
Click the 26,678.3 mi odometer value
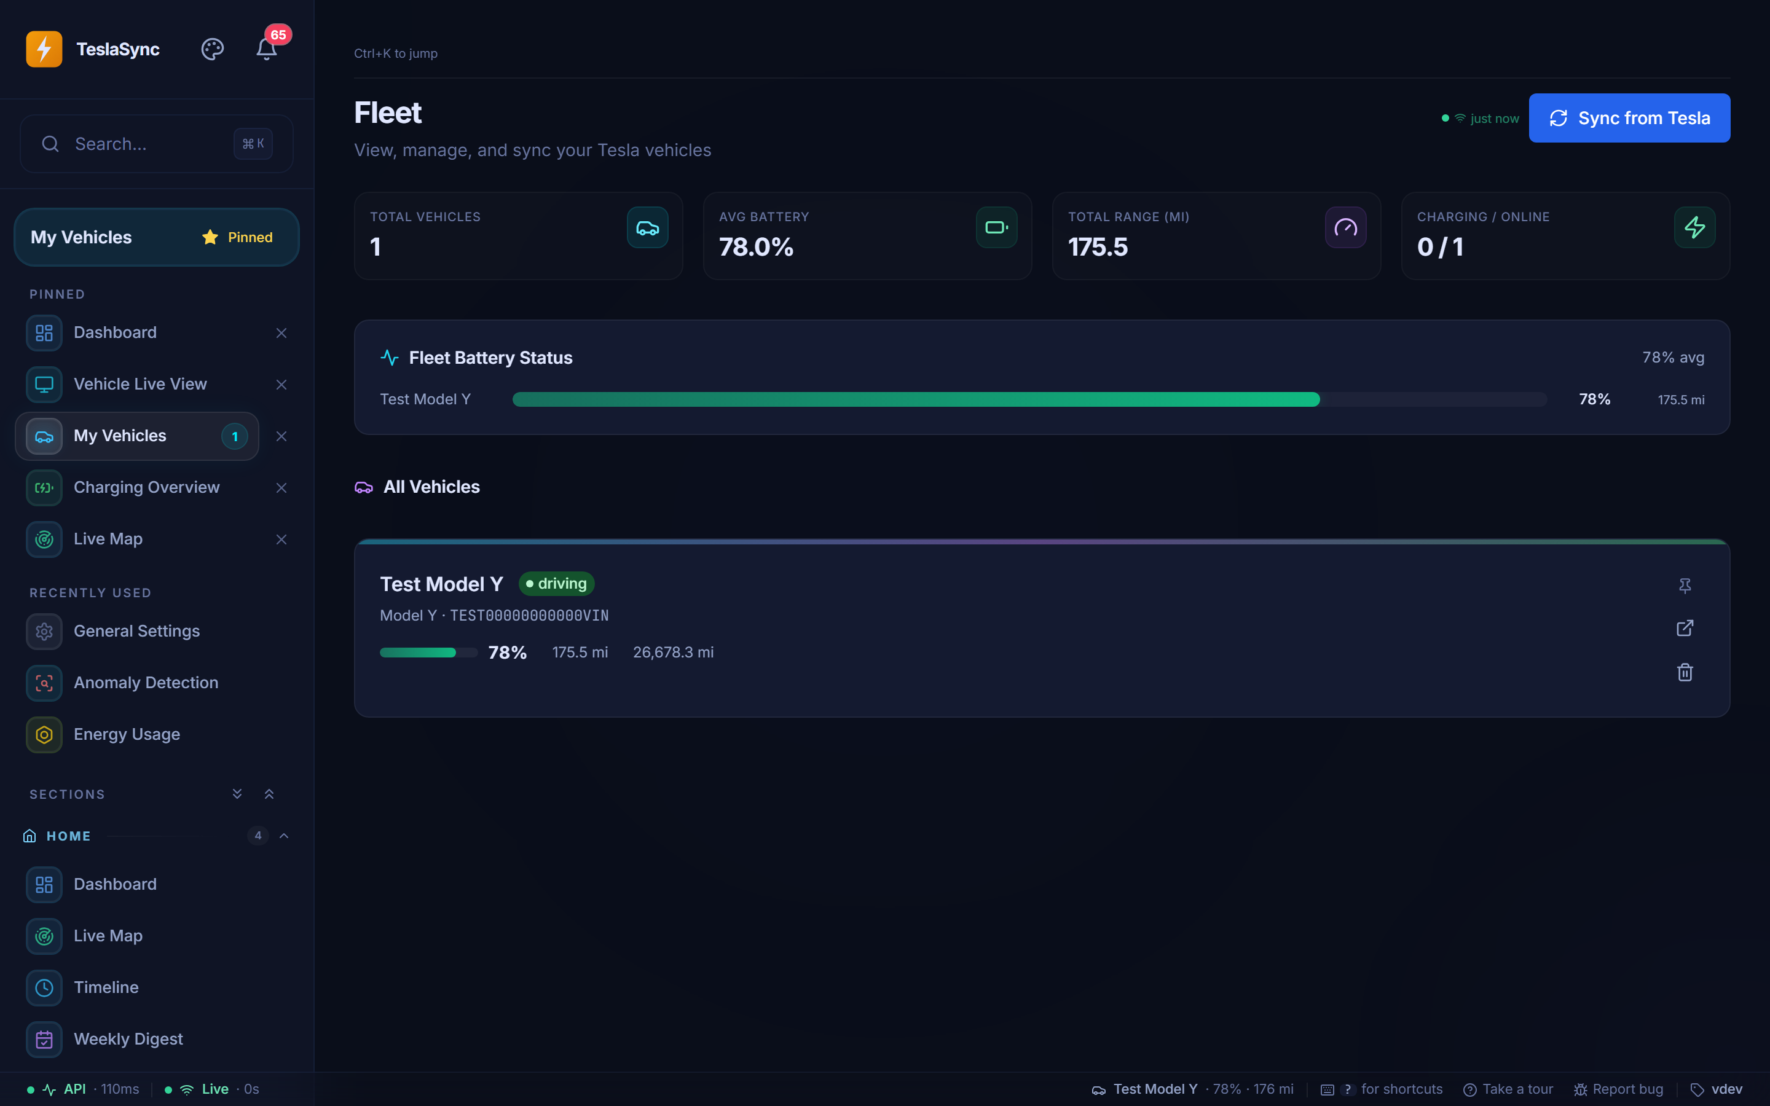pos(673,653)
